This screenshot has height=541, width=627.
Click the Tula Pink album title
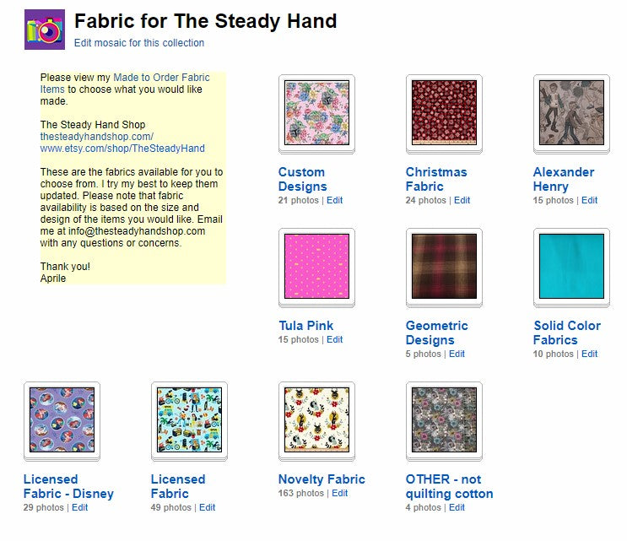click(305, 326)
